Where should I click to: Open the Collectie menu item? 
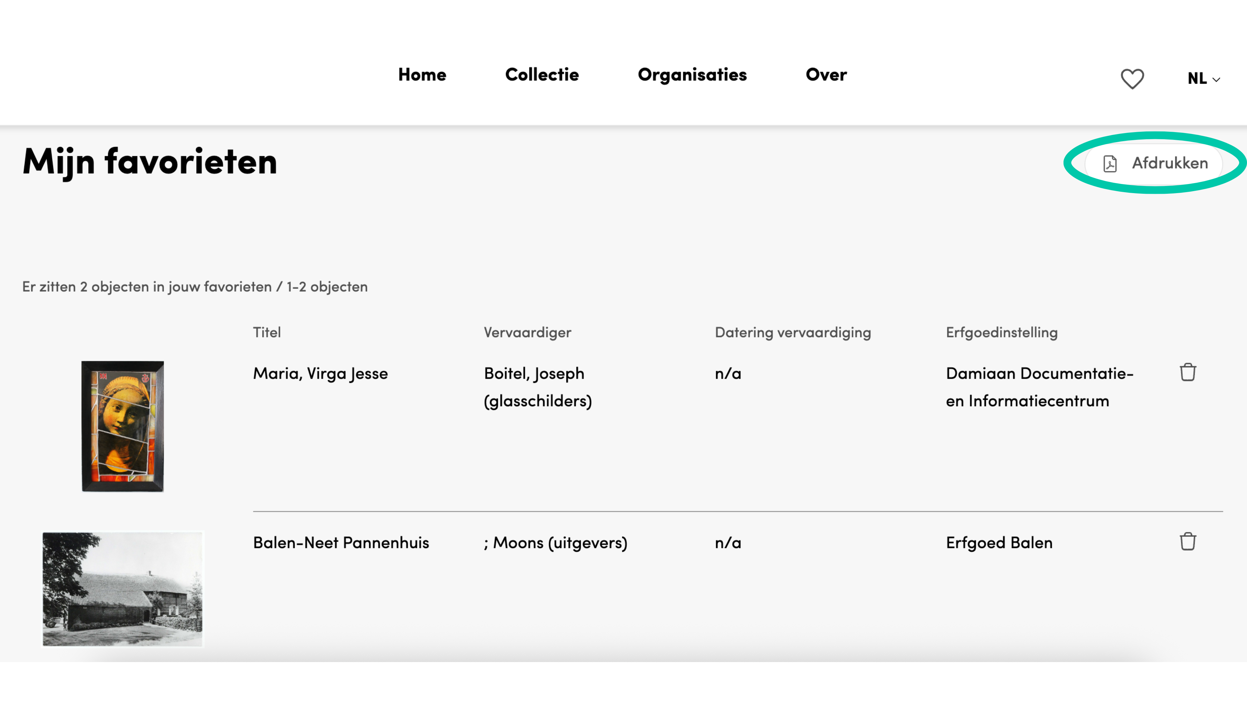542,75
